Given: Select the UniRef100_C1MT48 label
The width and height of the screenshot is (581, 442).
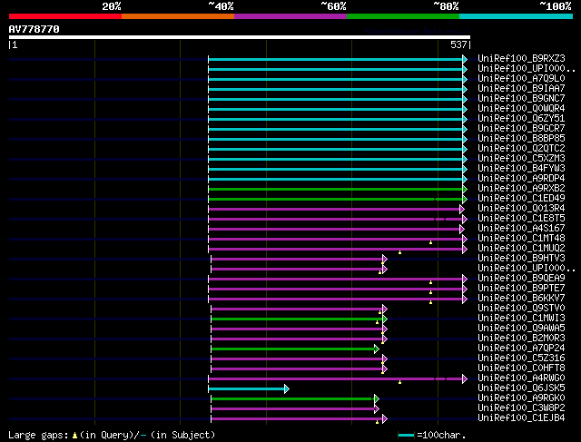Looking at the screenshot, I should tap(521, 239).
